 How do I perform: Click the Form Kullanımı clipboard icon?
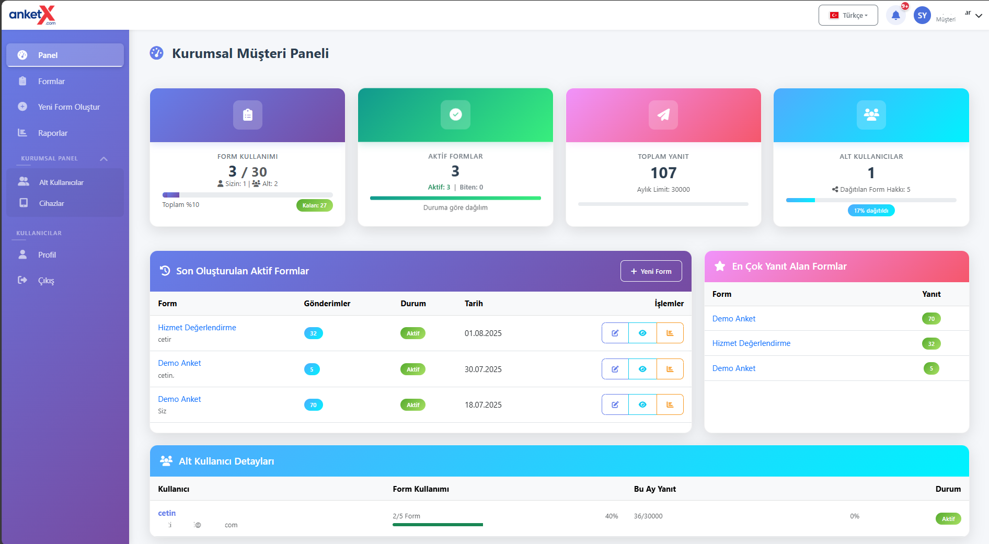(x=247, y=115)
